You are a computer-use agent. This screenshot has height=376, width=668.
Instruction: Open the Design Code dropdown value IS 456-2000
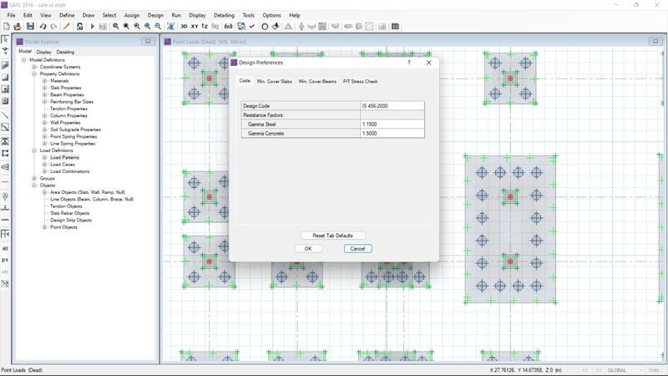tap(392, 106)
